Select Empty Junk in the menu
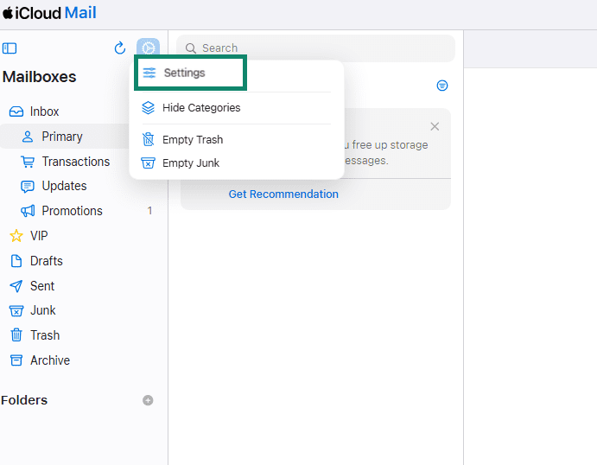Image resolution: width=597 pixels, height=465 pixels. [237, 163]
